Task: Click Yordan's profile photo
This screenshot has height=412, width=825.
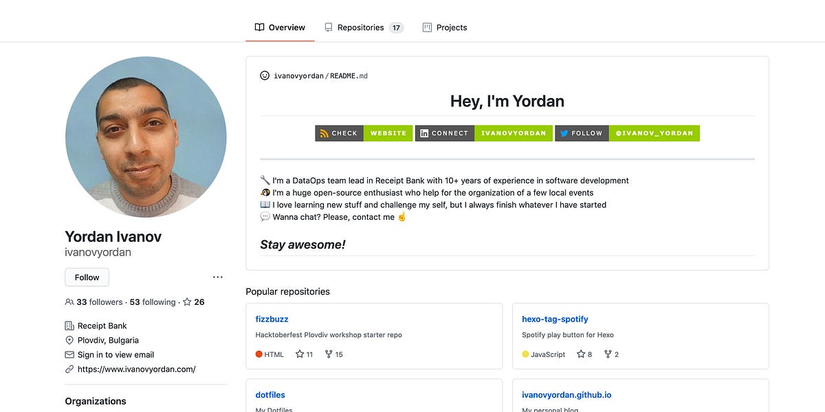Action: [x=146, y=137]
